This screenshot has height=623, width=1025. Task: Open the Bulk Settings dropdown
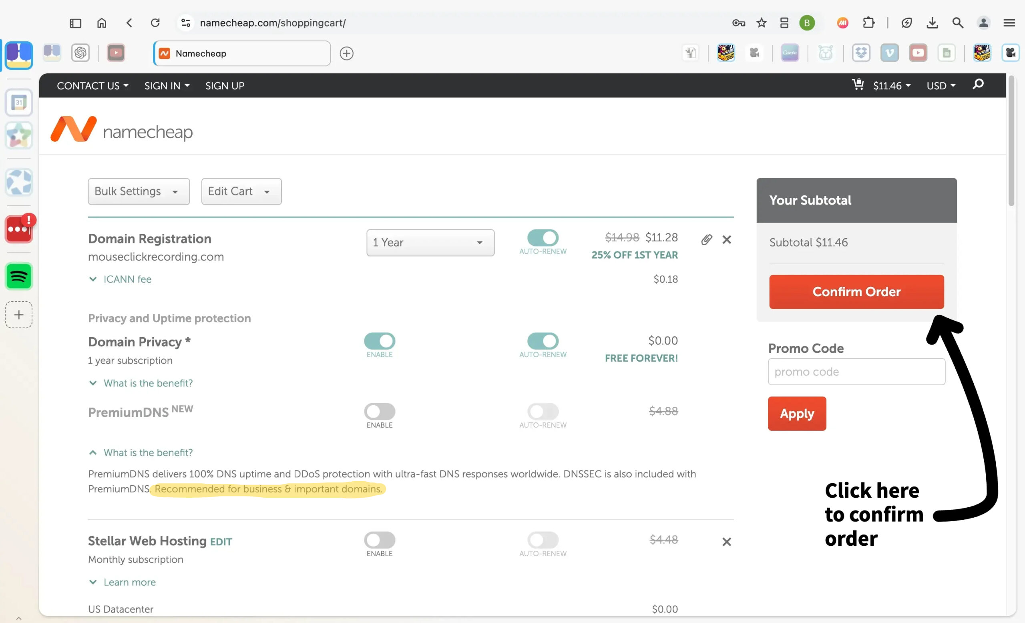pyautogui.click(x=139, y=191)
